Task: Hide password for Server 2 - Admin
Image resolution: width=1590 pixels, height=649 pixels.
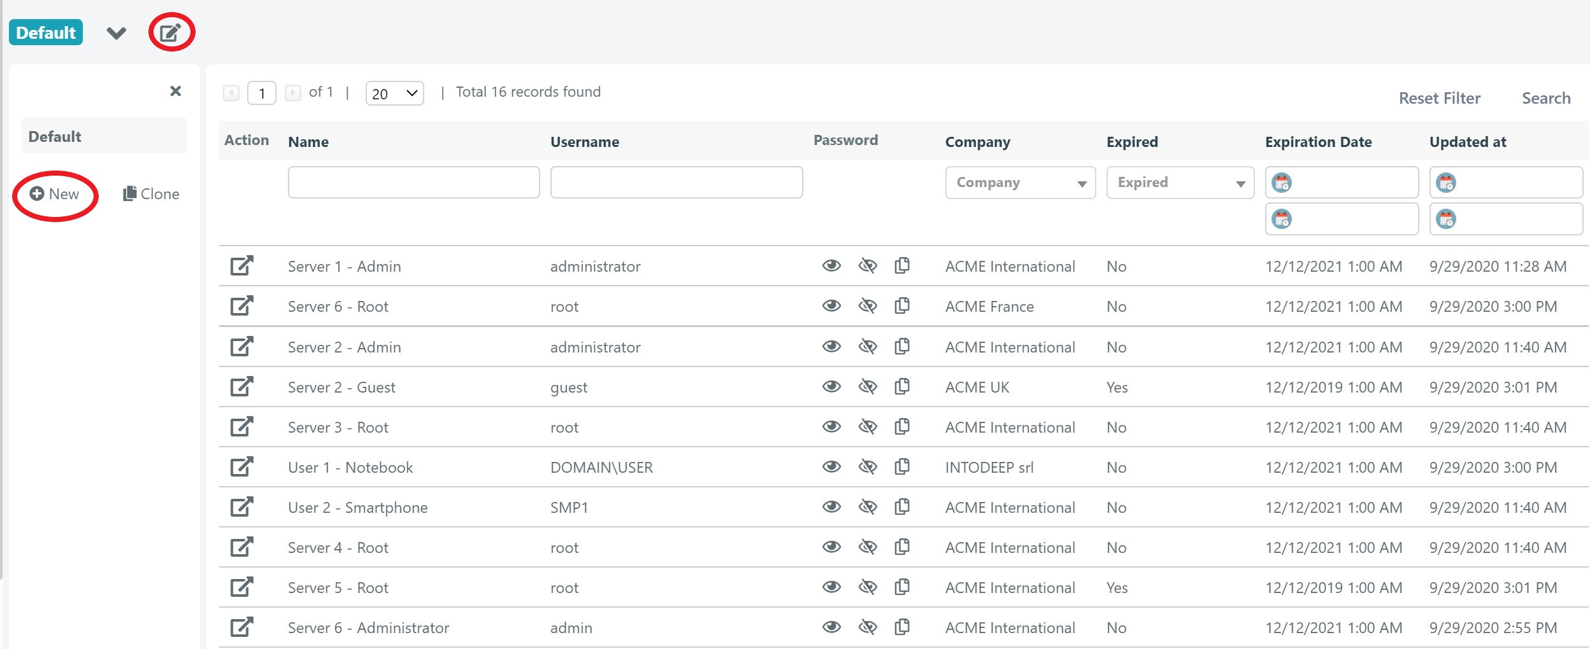Action: tap(868, 346)
